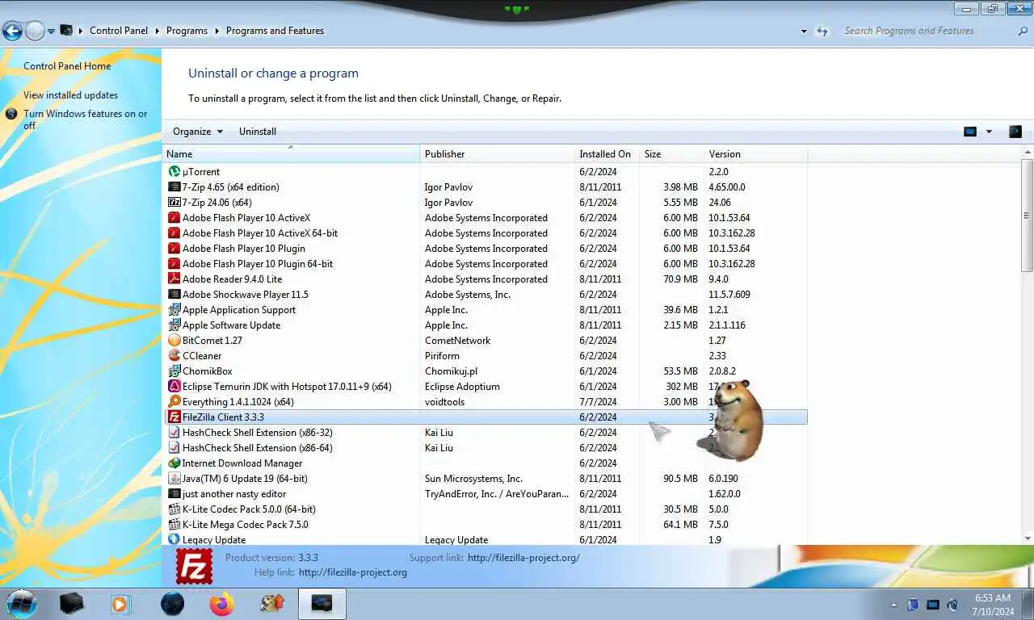This screenshot has height=620, width=1034.
Task: Expand the breadcrumb arrow after Programs
Action: click(x=217, y=31)
